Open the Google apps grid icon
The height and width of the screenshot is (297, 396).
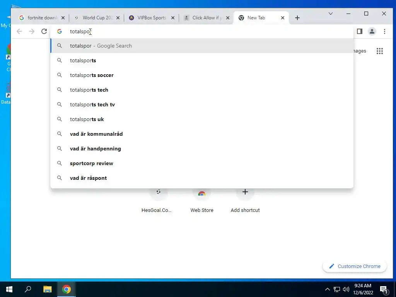tap(380, 51)
